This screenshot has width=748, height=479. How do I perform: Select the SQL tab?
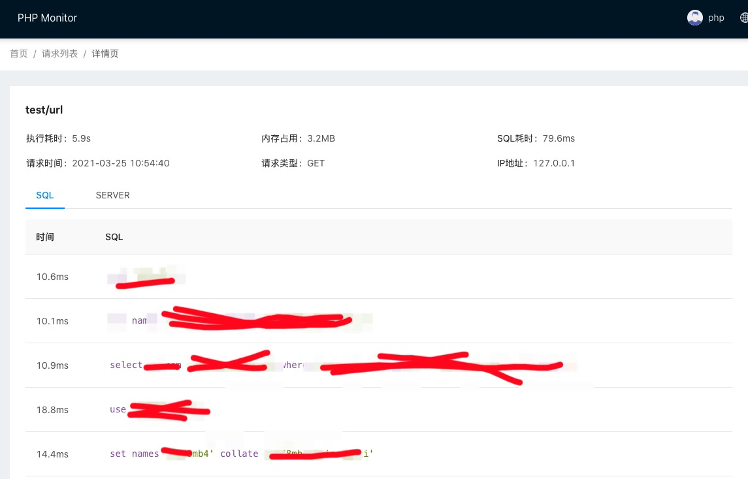pos(45,195)
